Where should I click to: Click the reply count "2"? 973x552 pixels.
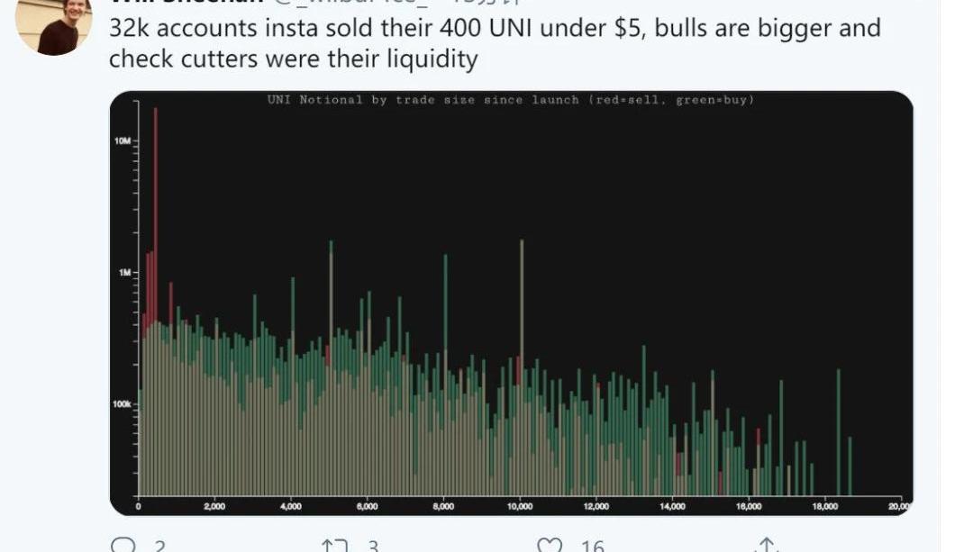tap(159, 546)
